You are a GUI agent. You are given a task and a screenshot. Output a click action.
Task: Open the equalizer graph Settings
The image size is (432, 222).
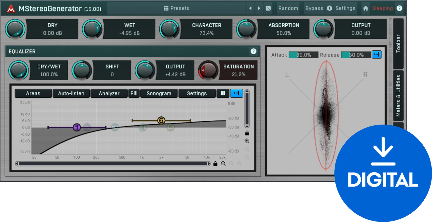point(197,93)
